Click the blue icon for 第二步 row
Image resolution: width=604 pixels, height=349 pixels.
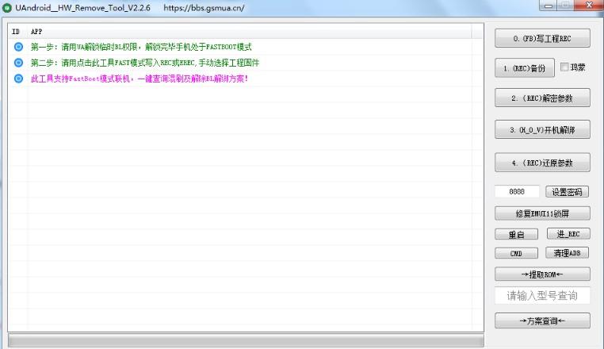pos(18,63)
